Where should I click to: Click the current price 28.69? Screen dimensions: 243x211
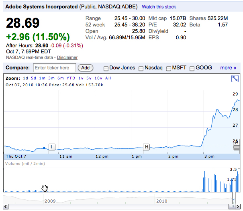23,23
